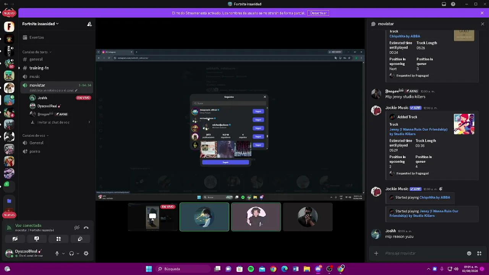Open the Discord inbox icon in title bar

pos(444,4)
